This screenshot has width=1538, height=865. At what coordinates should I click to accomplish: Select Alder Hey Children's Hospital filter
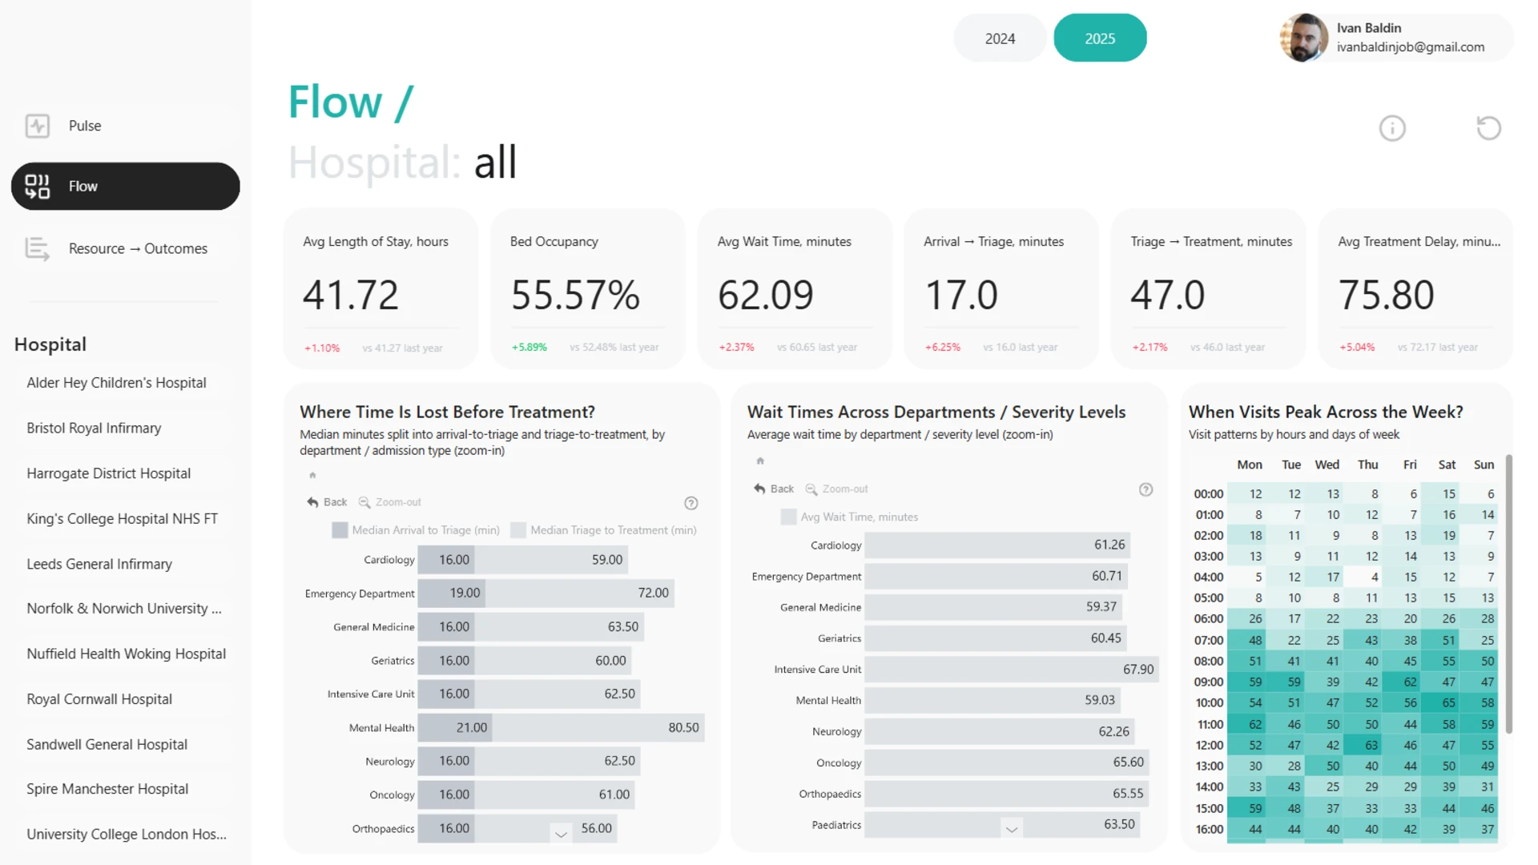click(117, 383)
